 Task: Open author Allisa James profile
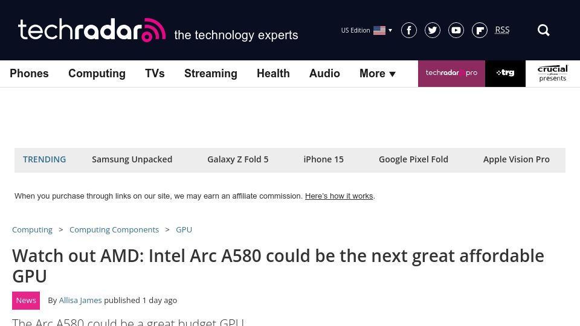[80, 301]
